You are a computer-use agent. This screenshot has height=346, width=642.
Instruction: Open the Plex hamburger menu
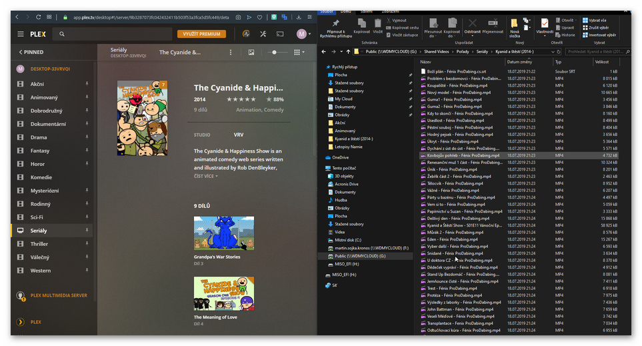tap(21, 34)
